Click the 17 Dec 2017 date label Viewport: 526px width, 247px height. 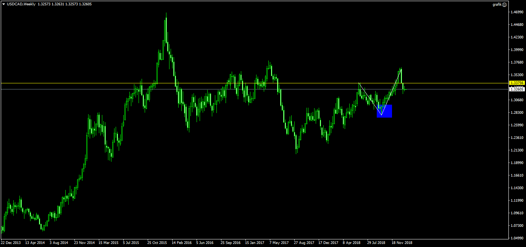tap(328, 242)
